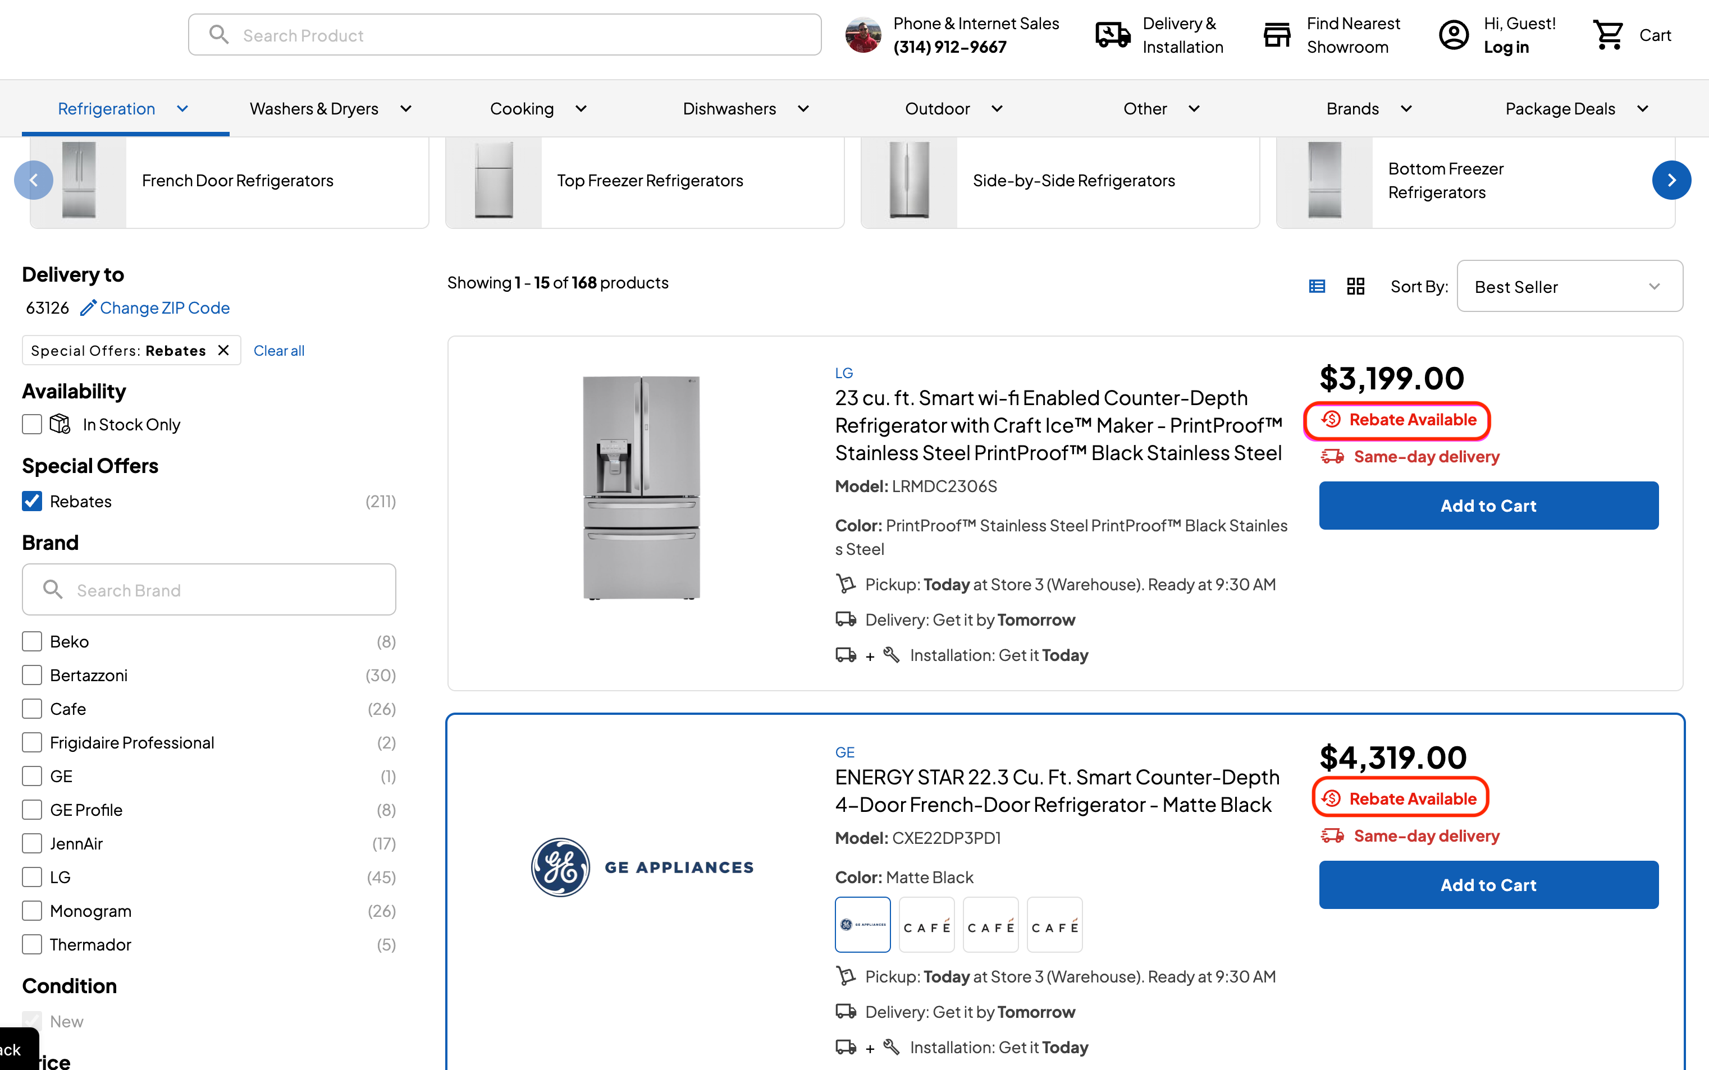Click the Log in link
The height and width of the screenshot is (1070, 1709).
pyautogui.click(x=1506, y=47)
